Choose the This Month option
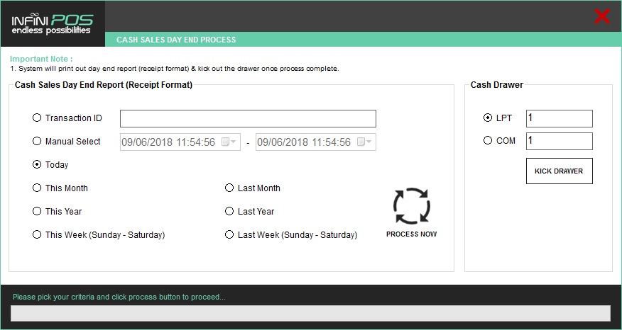Screen dimensions: 622x330 [37, 188]
